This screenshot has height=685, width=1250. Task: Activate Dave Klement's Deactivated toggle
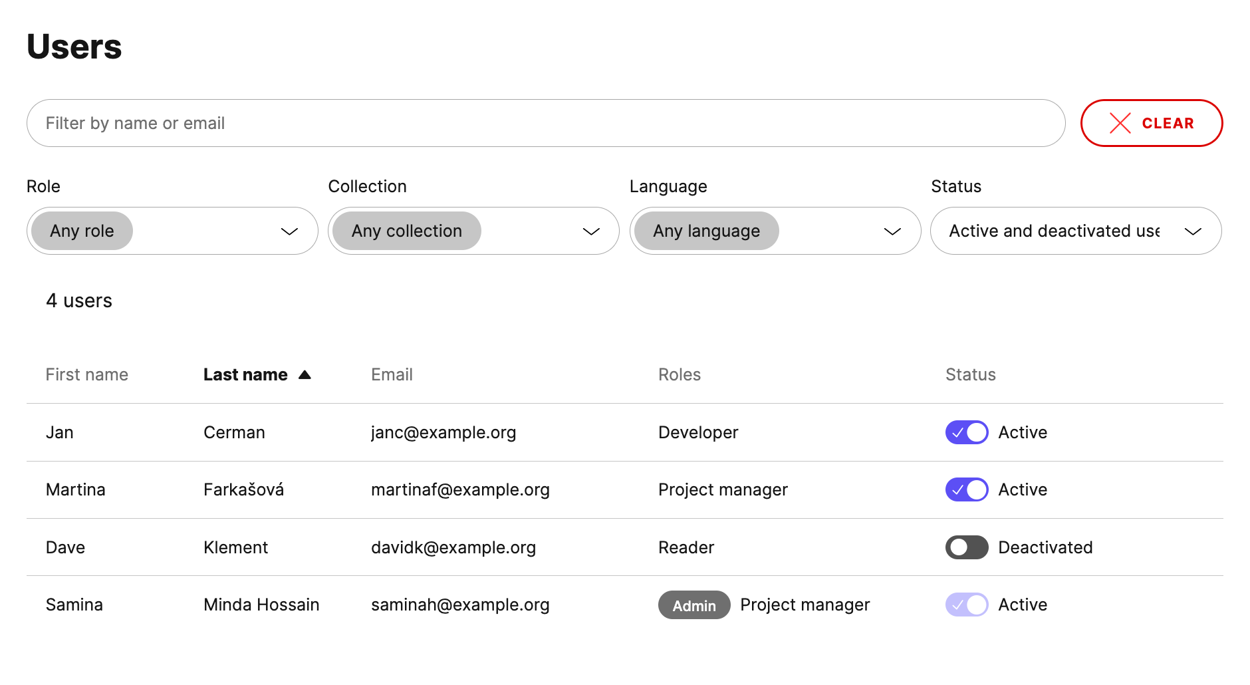click(x=966, y=547)
